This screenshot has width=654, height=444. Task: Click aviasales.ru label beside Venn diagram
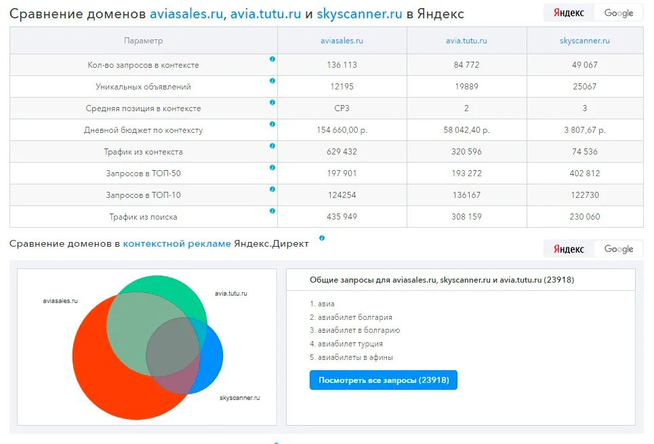(x=60, y=301)
